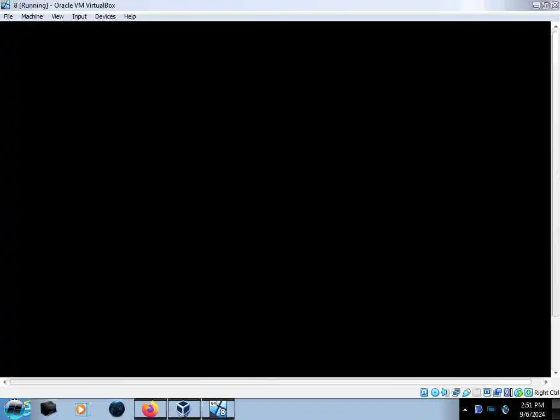Open the Windows Start orb
This screenshot has height=420, width=560.
tap(15, 409)
